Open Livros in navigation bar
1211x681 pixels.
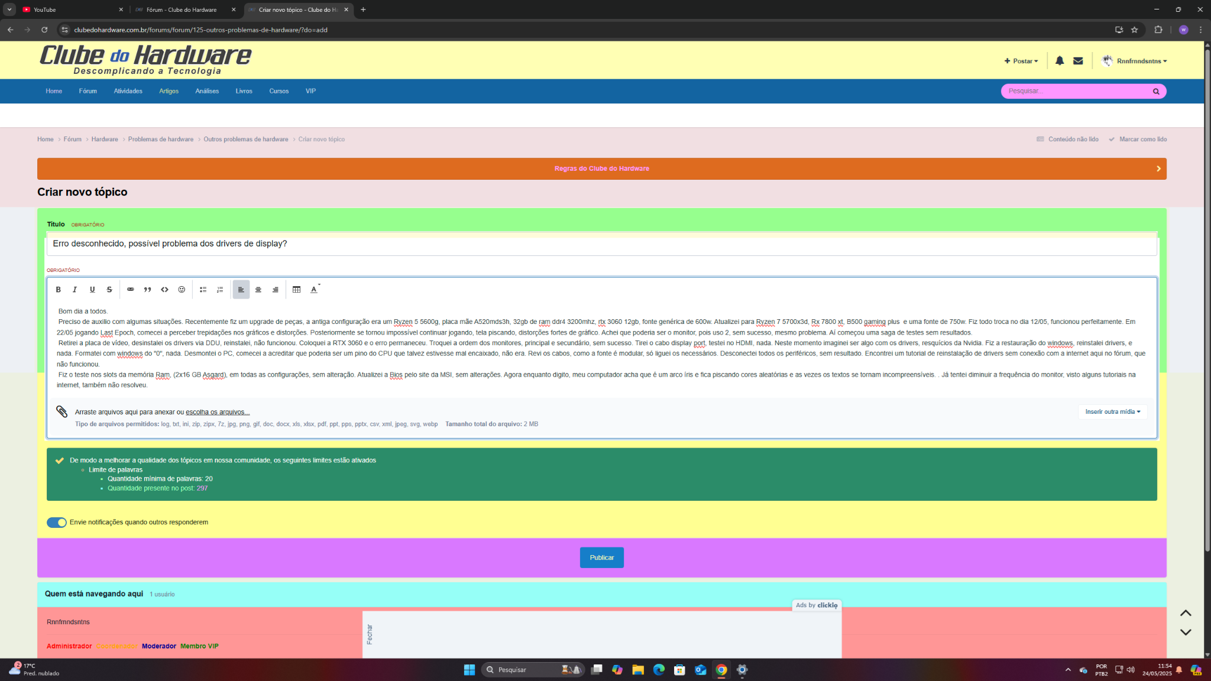coord(244,91)
